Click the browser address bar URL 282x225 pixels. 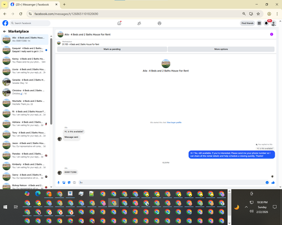[x=66, y=14]
